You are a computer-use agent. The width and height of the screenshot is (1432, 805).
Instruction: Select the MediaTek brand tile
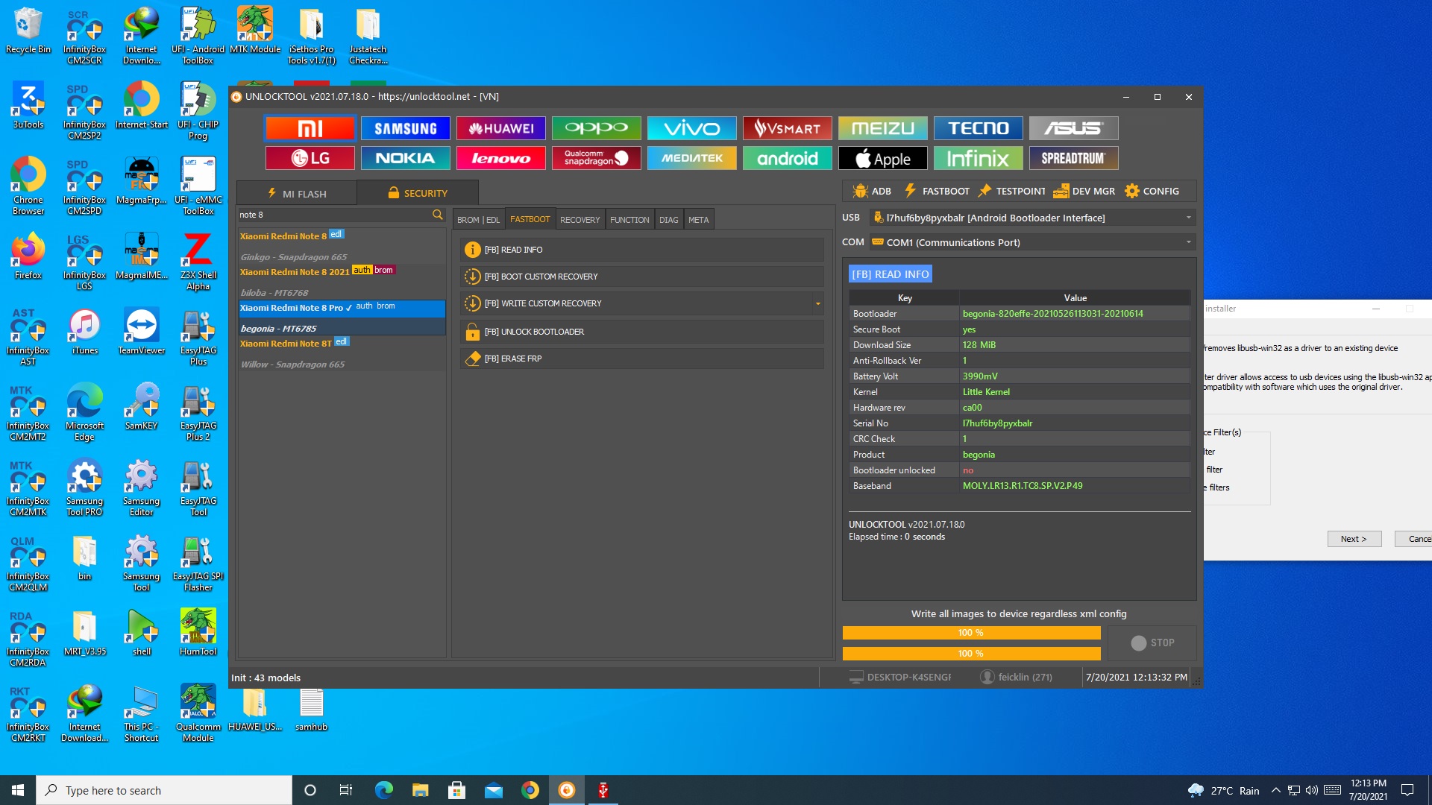(691, 158)
